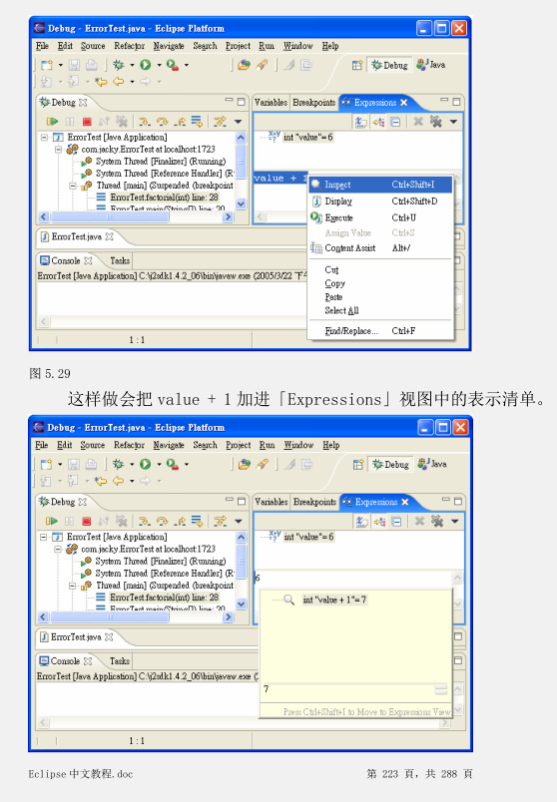Click Run green button in top window toolbar
Viewport: 557px width, 802px height.
point(146,65)
